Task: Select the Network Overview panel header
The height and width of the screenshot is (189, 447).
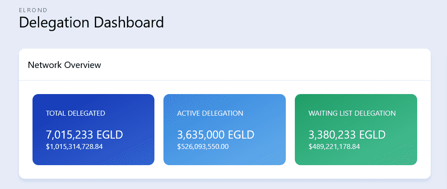Action: point(65,65)
